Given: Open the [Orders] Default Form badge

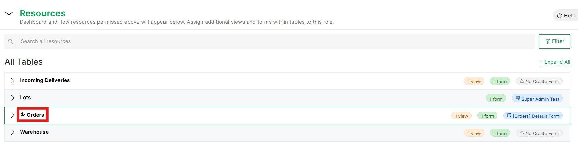Looking at the screenshot, I should click(533, 116).
